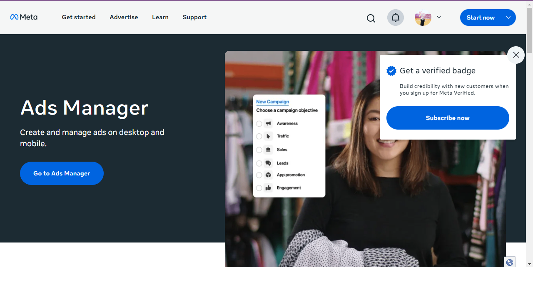Click the App promotion cube icon
533x300 pixels.
(268, 175)
